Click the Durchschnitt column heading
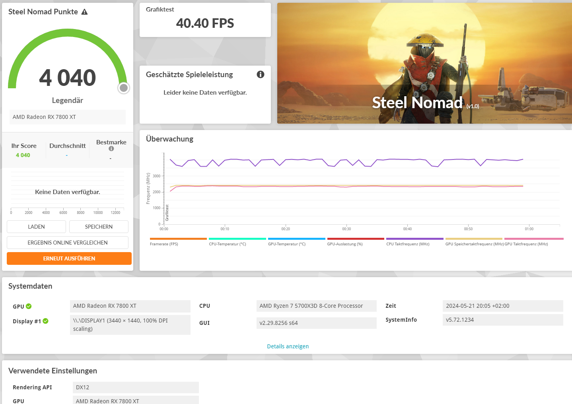The image size is (572, 404). 68,146
